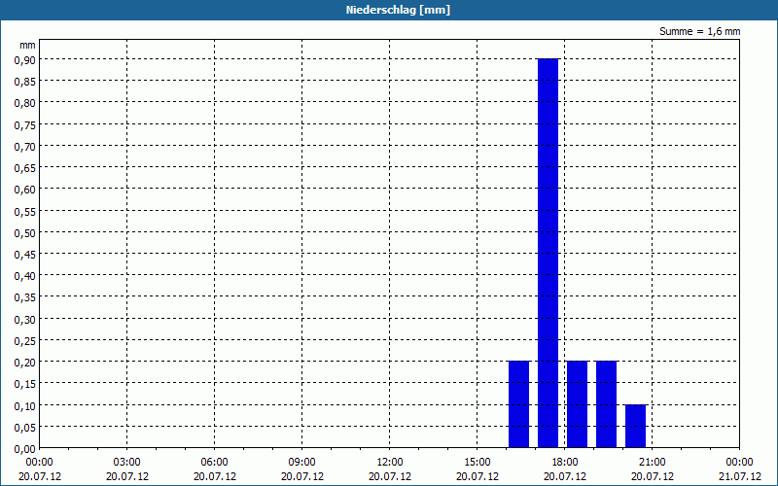Pick the y-axis value "0,65"
778x486 pixels.
pyautogui.click(x=25, y=167)
